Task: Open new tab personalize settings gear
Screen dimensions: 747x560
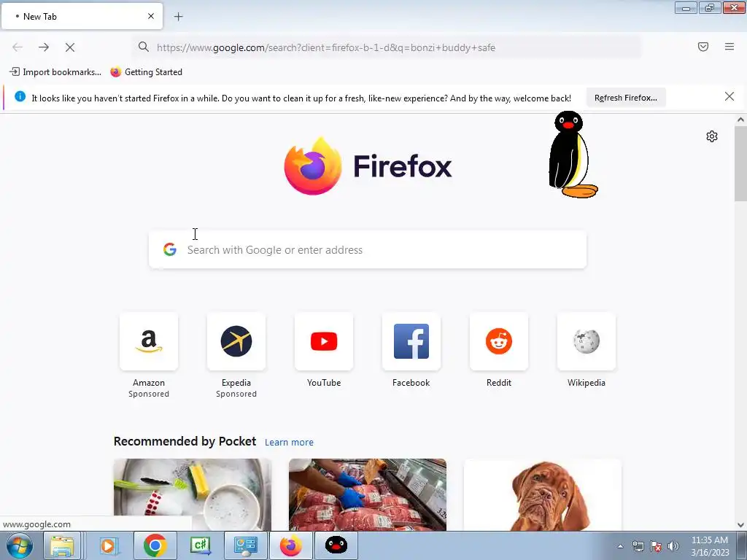Action: (712, 136)
